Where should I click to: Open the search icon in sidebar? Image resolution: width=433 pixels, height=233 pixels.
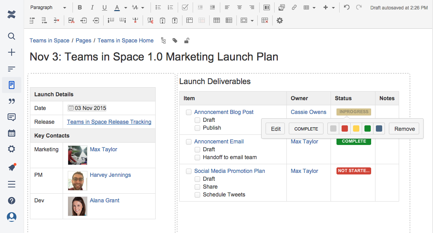[12, 36]
